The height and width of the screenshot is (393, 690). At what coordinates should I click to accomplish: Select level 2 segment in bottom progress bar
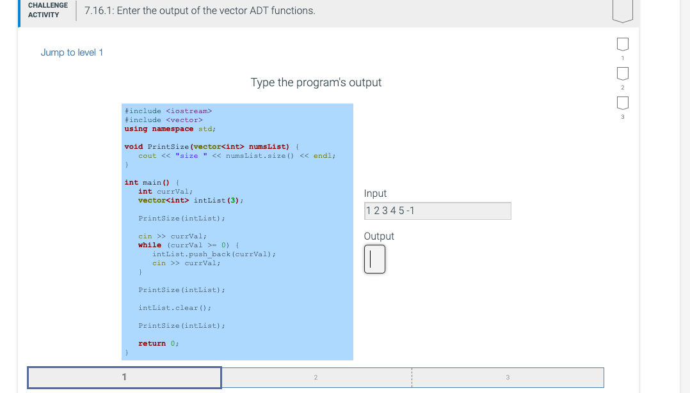[316, 377]
